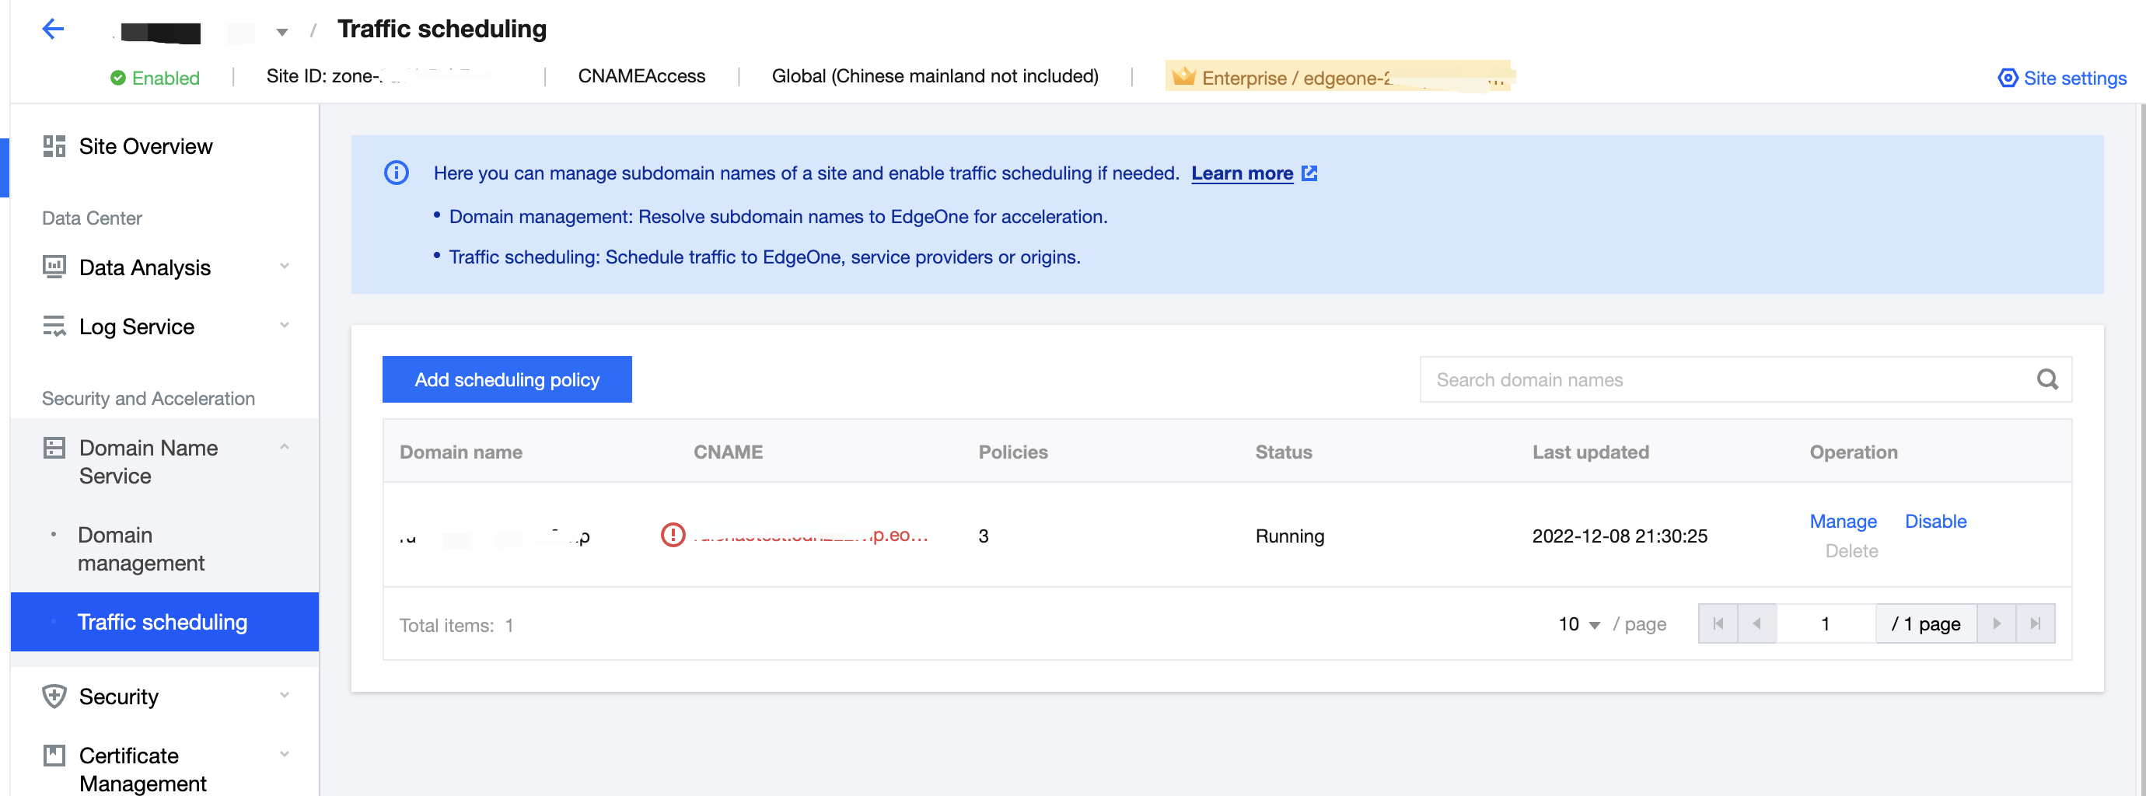Select the Security shield icon

54,696
